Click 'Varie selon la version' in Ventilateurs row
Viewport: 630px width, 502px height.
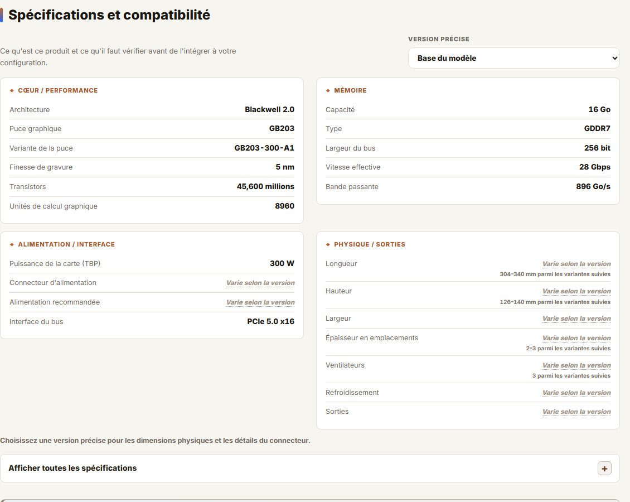(x=576, y=365)
